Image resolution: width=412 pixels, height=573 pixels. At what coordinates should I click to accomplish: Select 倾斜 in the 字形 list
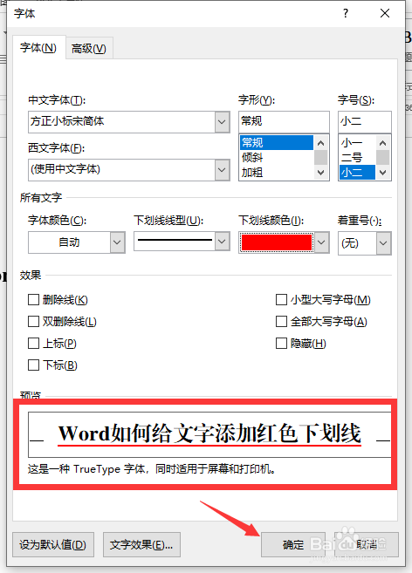[x=277, y=158]
